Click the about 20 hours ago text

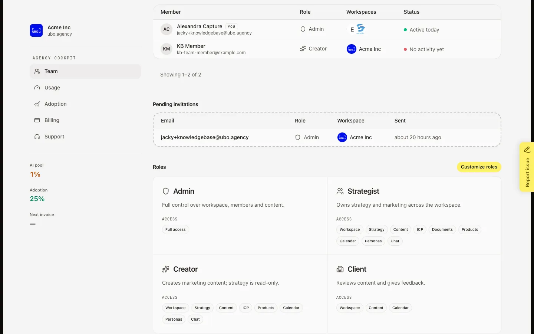[x=418, y=137]
